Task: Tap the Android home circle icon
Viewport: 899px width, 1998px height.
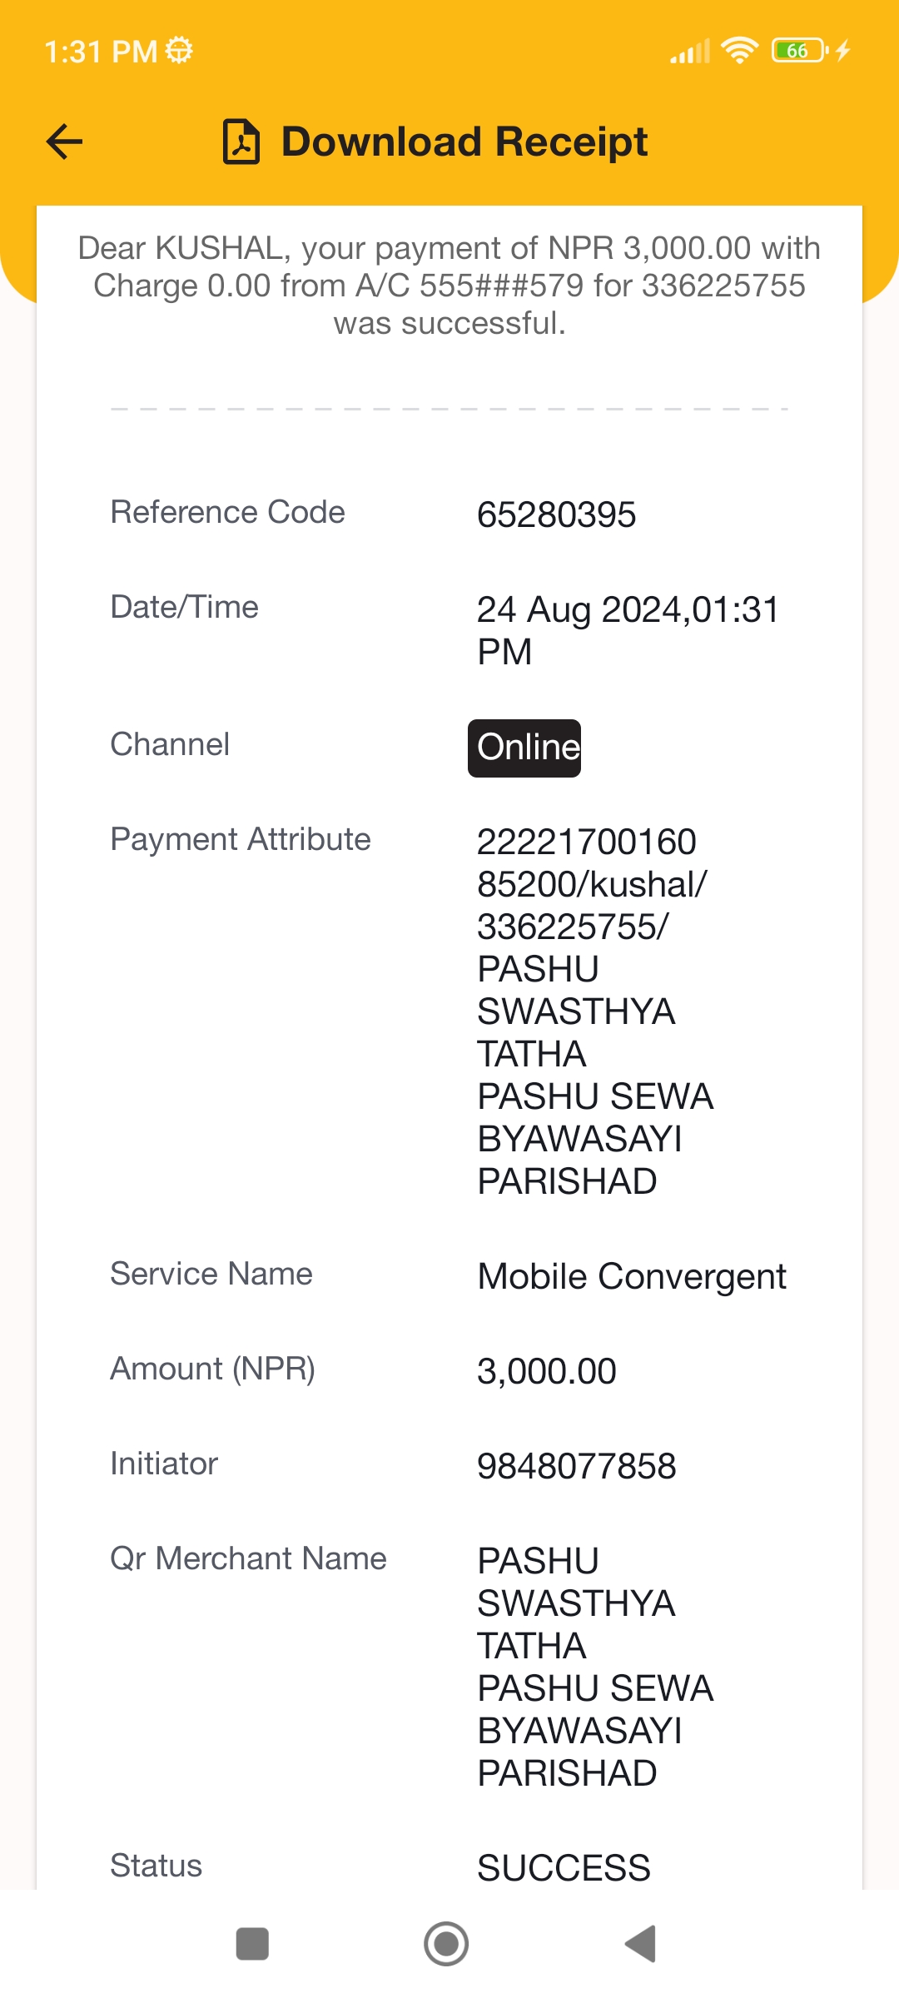Action: click(x=446, y=1944)
